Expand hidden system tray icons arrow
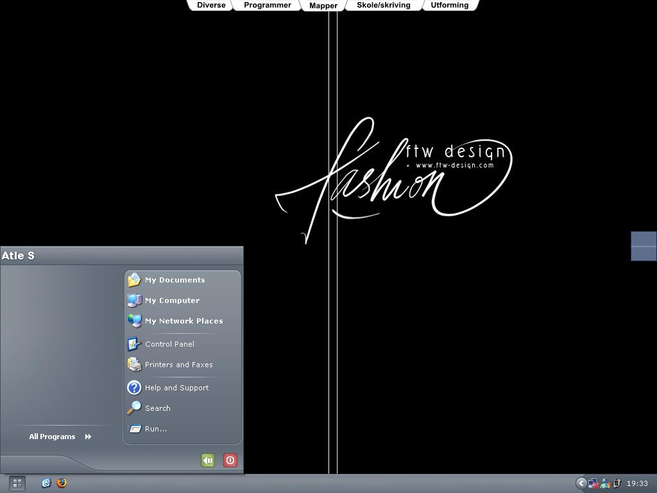 [x=581, y=483]
